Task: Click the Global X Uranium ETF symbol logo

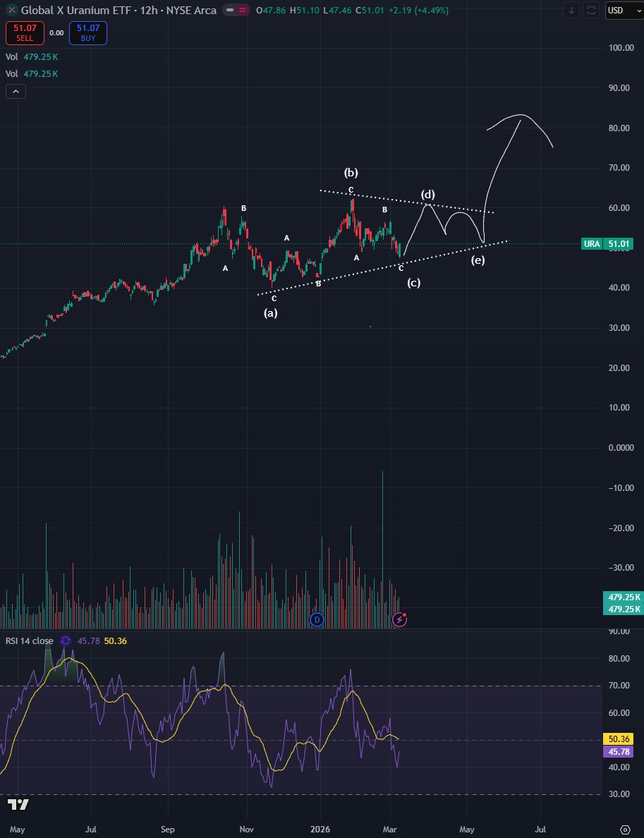Action: pos(12,10)
